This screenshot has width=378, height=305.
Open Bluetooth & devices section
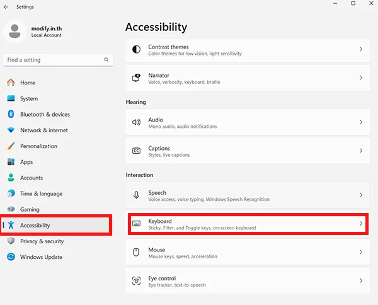pos(45,114)
